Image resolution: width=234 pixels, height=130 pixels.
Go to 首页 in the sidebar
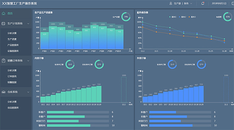(x=10, y=14)
